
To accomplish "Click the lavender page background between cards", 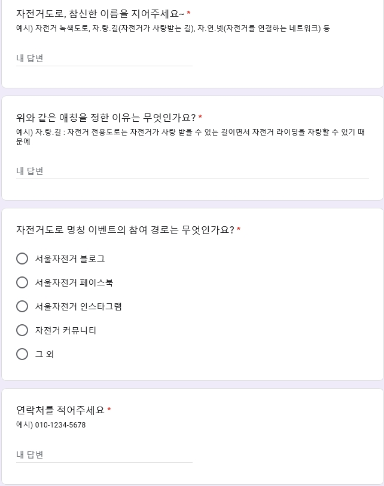I will pos(193,92).
